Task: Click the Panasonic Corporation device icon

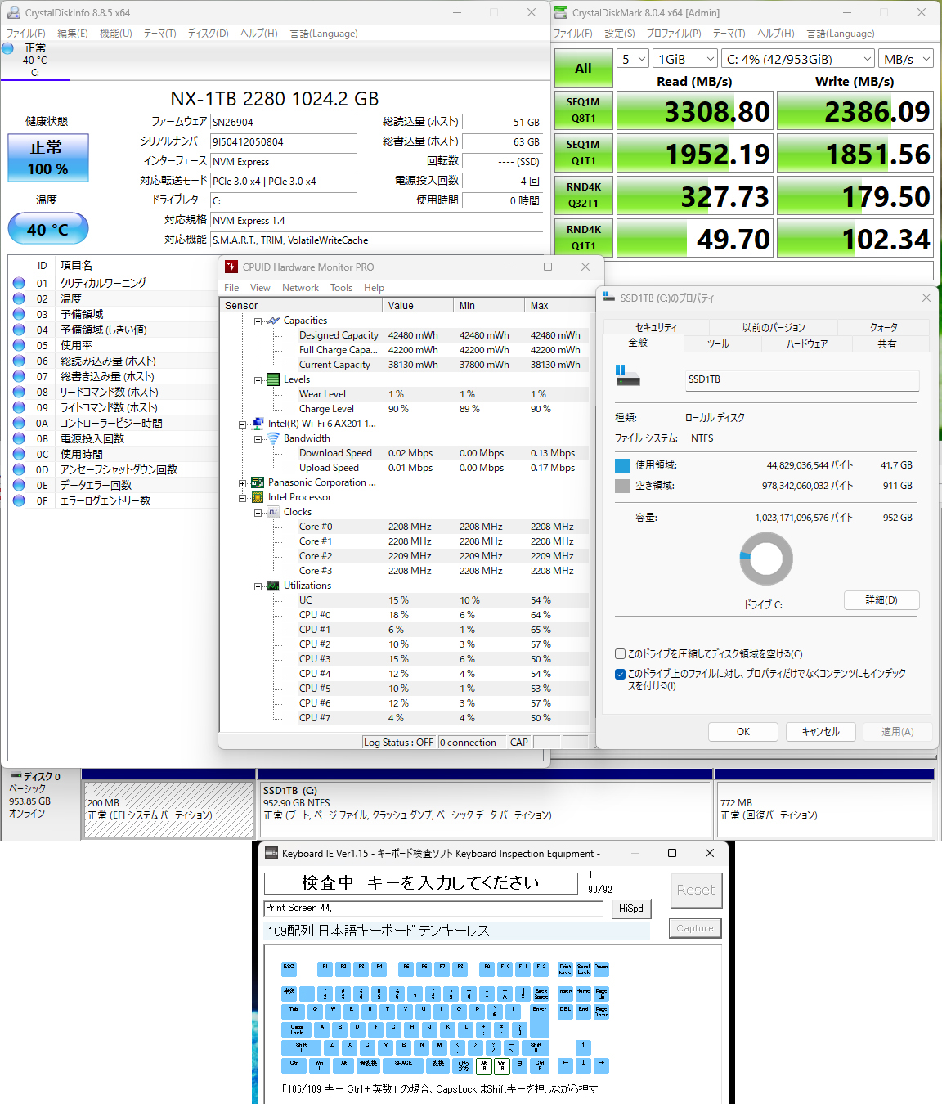Action: pos(258,482)
